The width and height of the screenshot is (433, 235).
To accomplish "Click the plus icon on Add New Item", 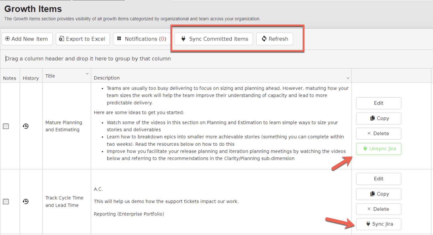I will [8, 39].
